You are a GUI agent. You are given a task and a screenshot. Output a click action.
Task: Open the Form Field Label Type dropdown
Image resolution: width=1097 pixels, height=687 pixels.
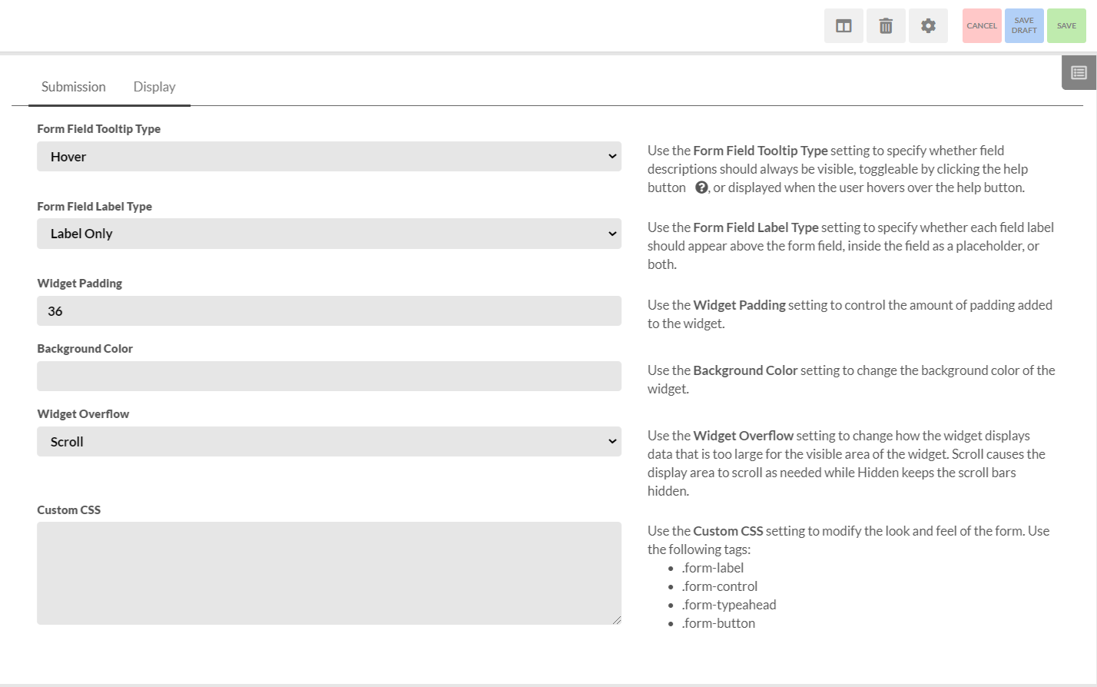click(329, 233)
